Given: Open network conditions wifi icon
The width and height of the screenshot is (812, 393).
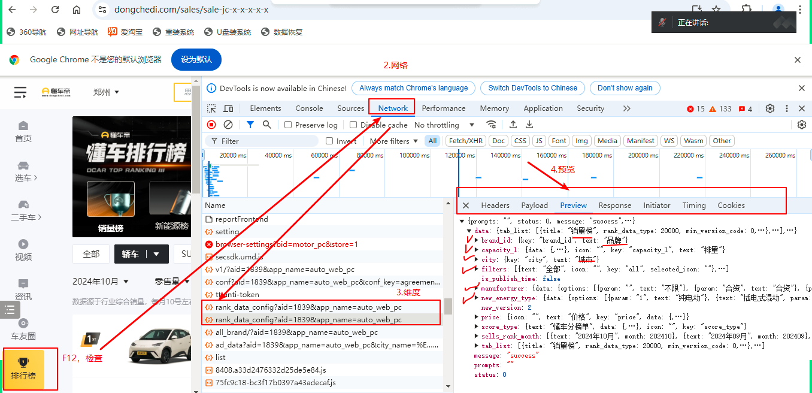Looking at the screenshot, I should click(491, 125).
